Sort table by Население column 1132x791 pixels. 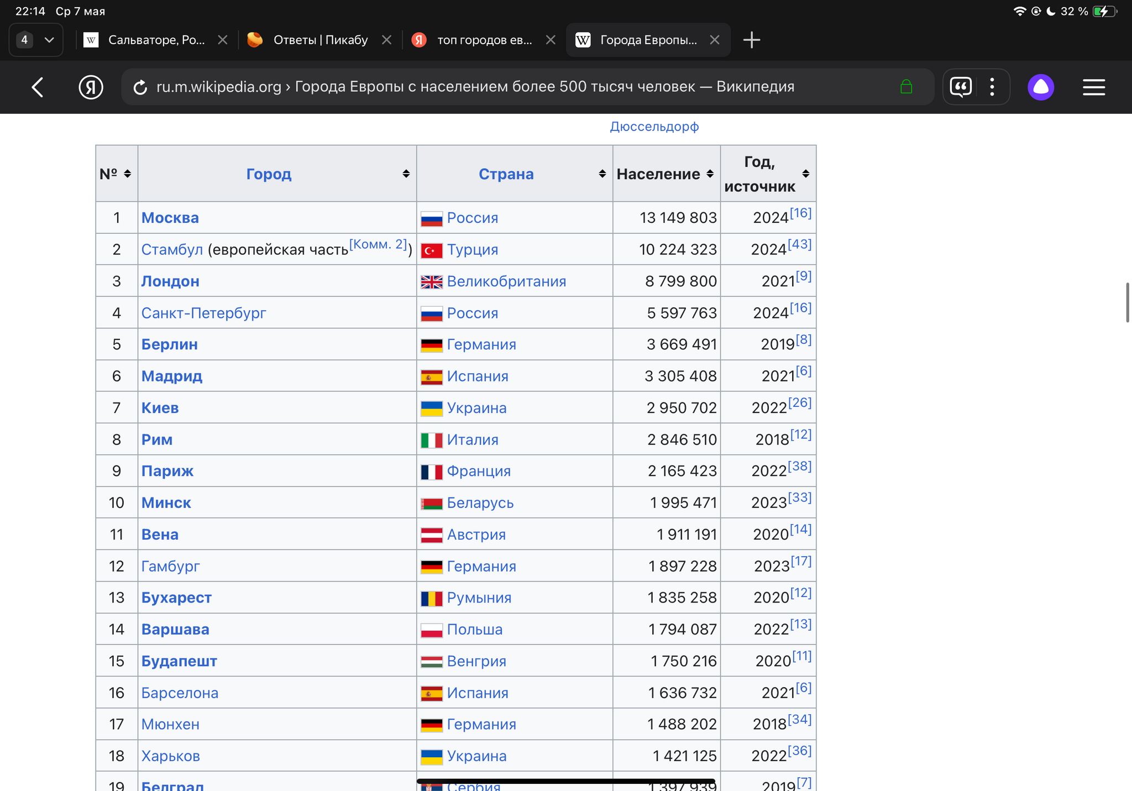click(710, 174)
